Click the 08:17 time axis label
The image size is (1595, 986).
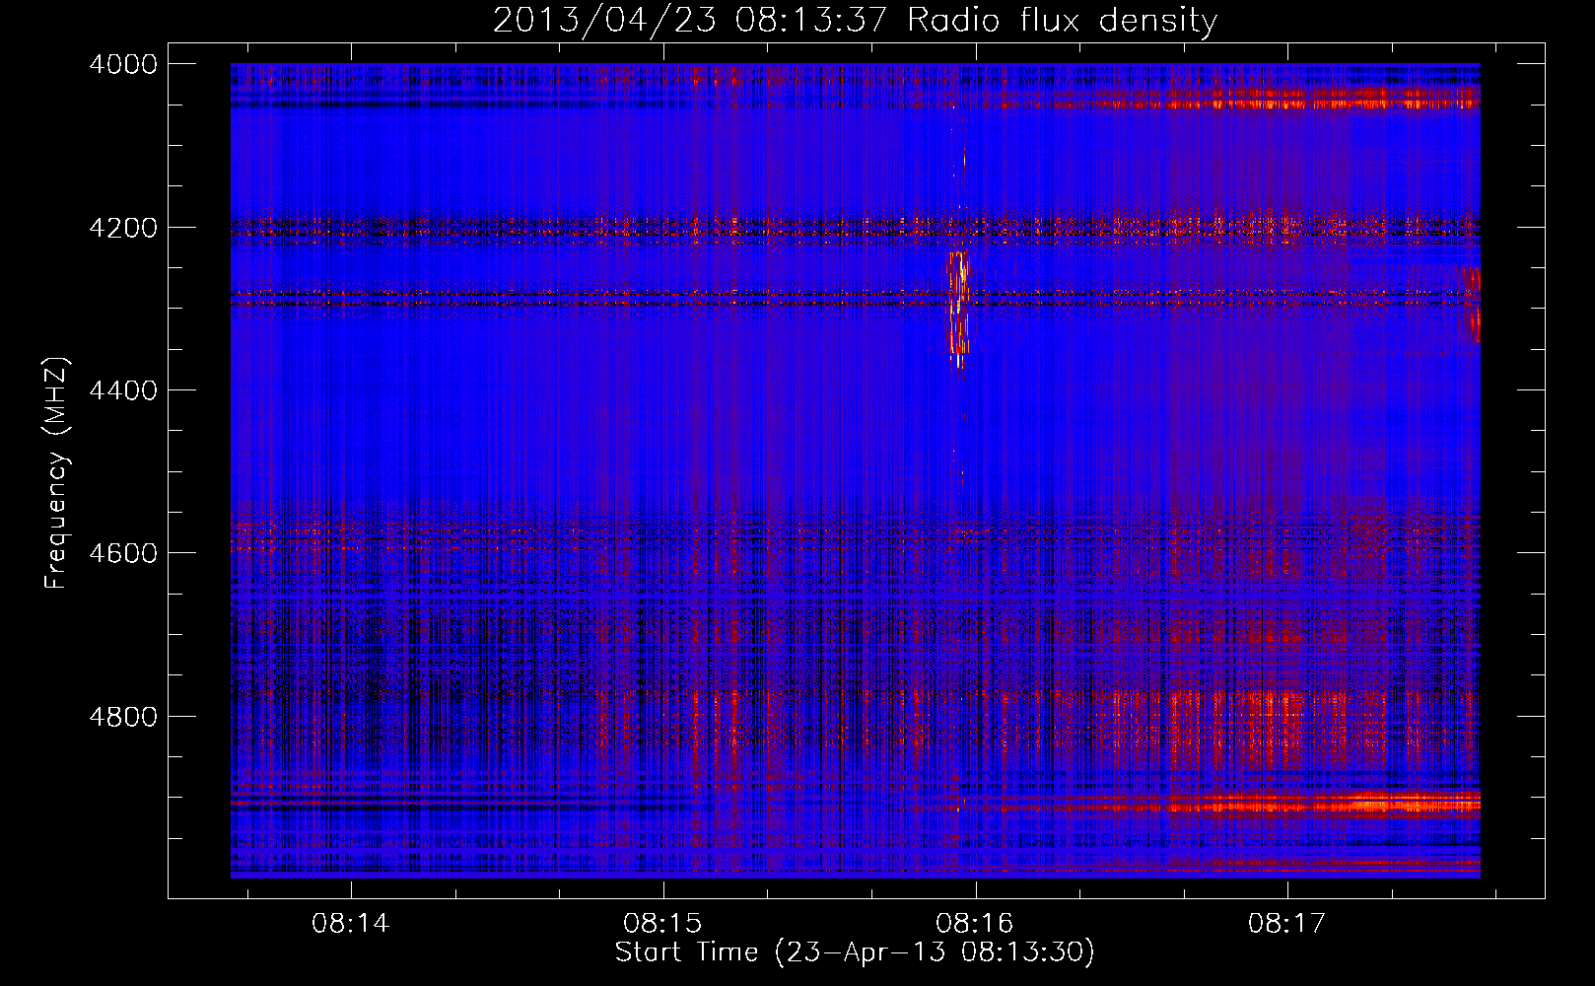point(1286,924)
